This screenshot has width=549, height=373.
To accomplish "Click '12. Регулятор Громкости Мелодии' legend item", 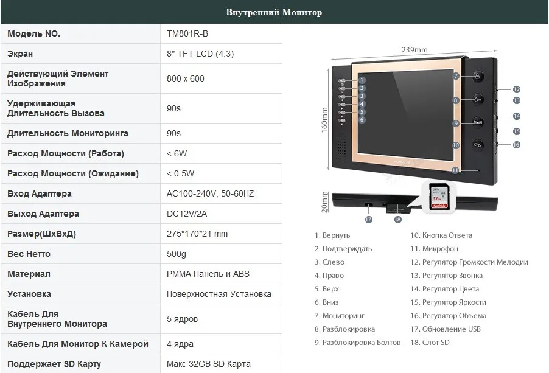I will point(469,262).
